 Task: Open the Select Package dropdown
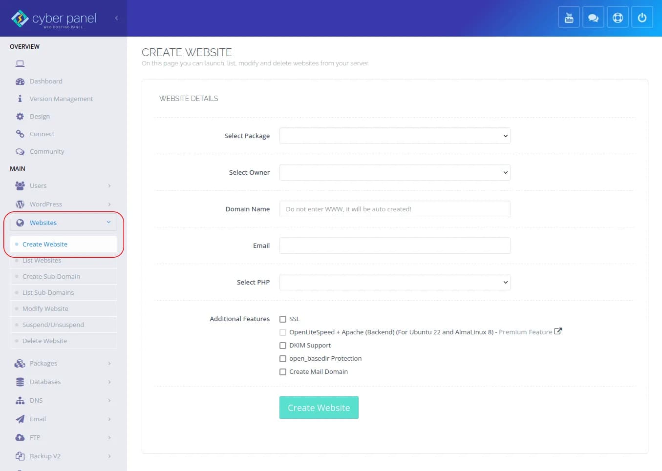395,136
